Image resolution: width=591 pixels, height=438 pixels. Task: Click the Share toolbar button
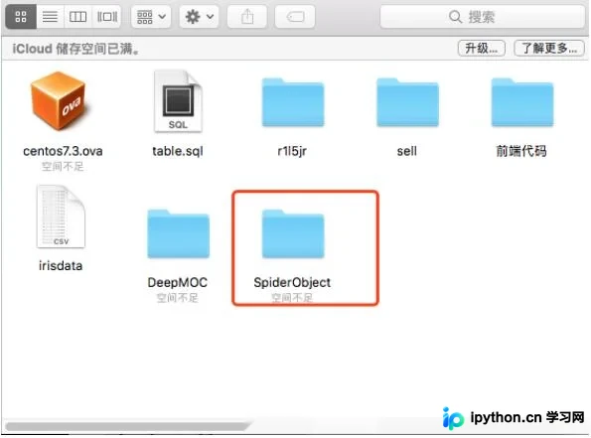tap(247, 17)
